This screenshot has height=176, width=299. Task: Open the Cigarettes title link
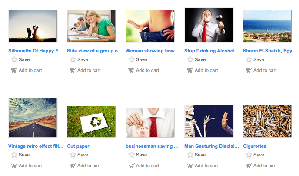(254, 146)
